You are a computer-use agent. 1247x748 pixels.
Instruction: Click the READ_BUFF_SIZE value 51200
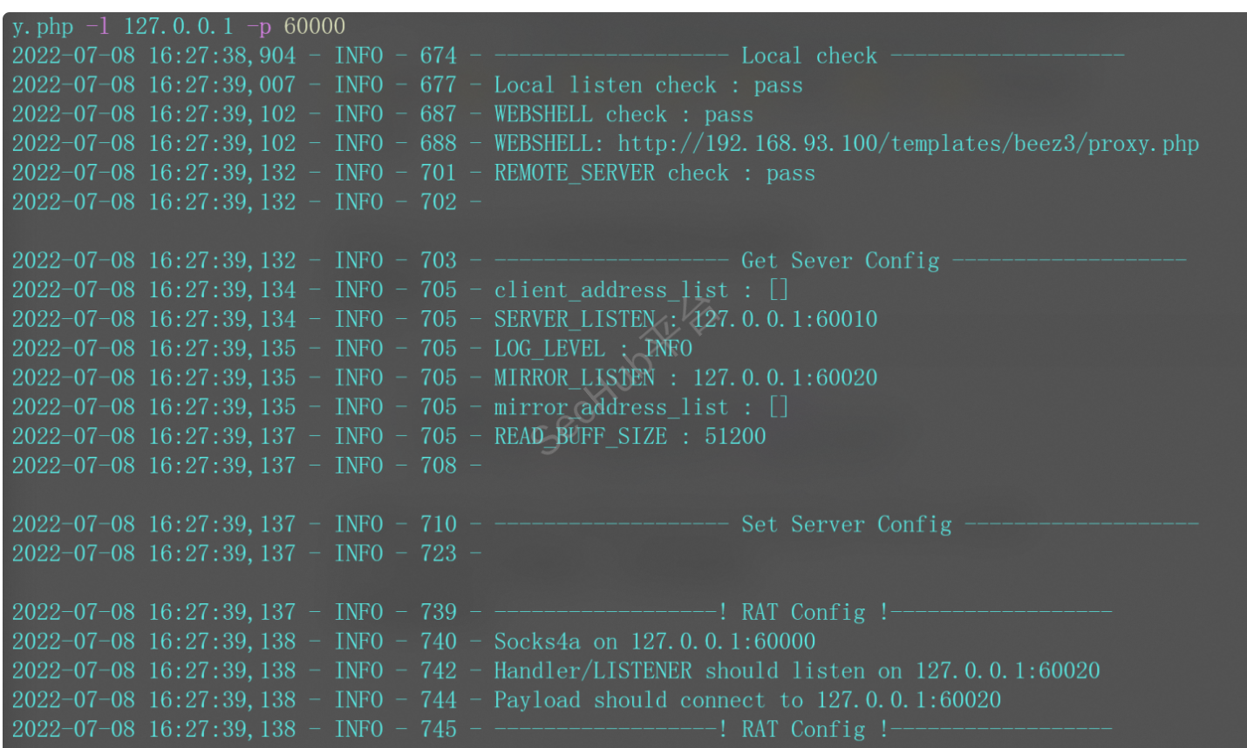pos(735,437)
